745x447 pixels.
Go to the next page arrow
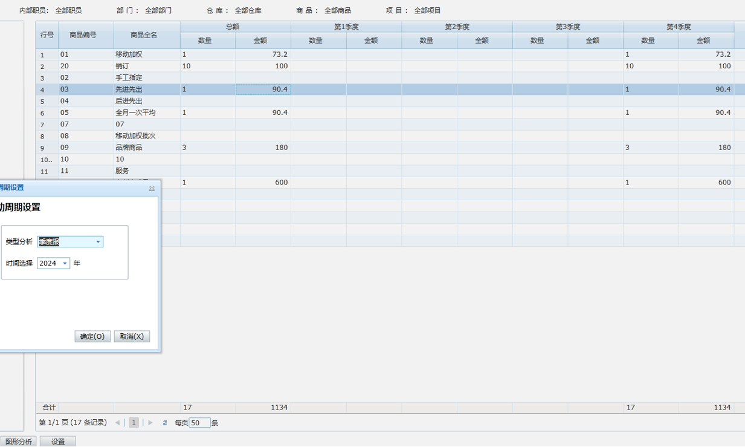[150, 423]
